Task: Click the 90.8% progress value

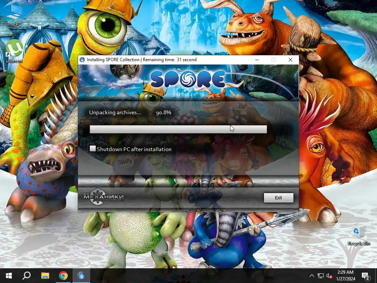Action: (163, 112)
